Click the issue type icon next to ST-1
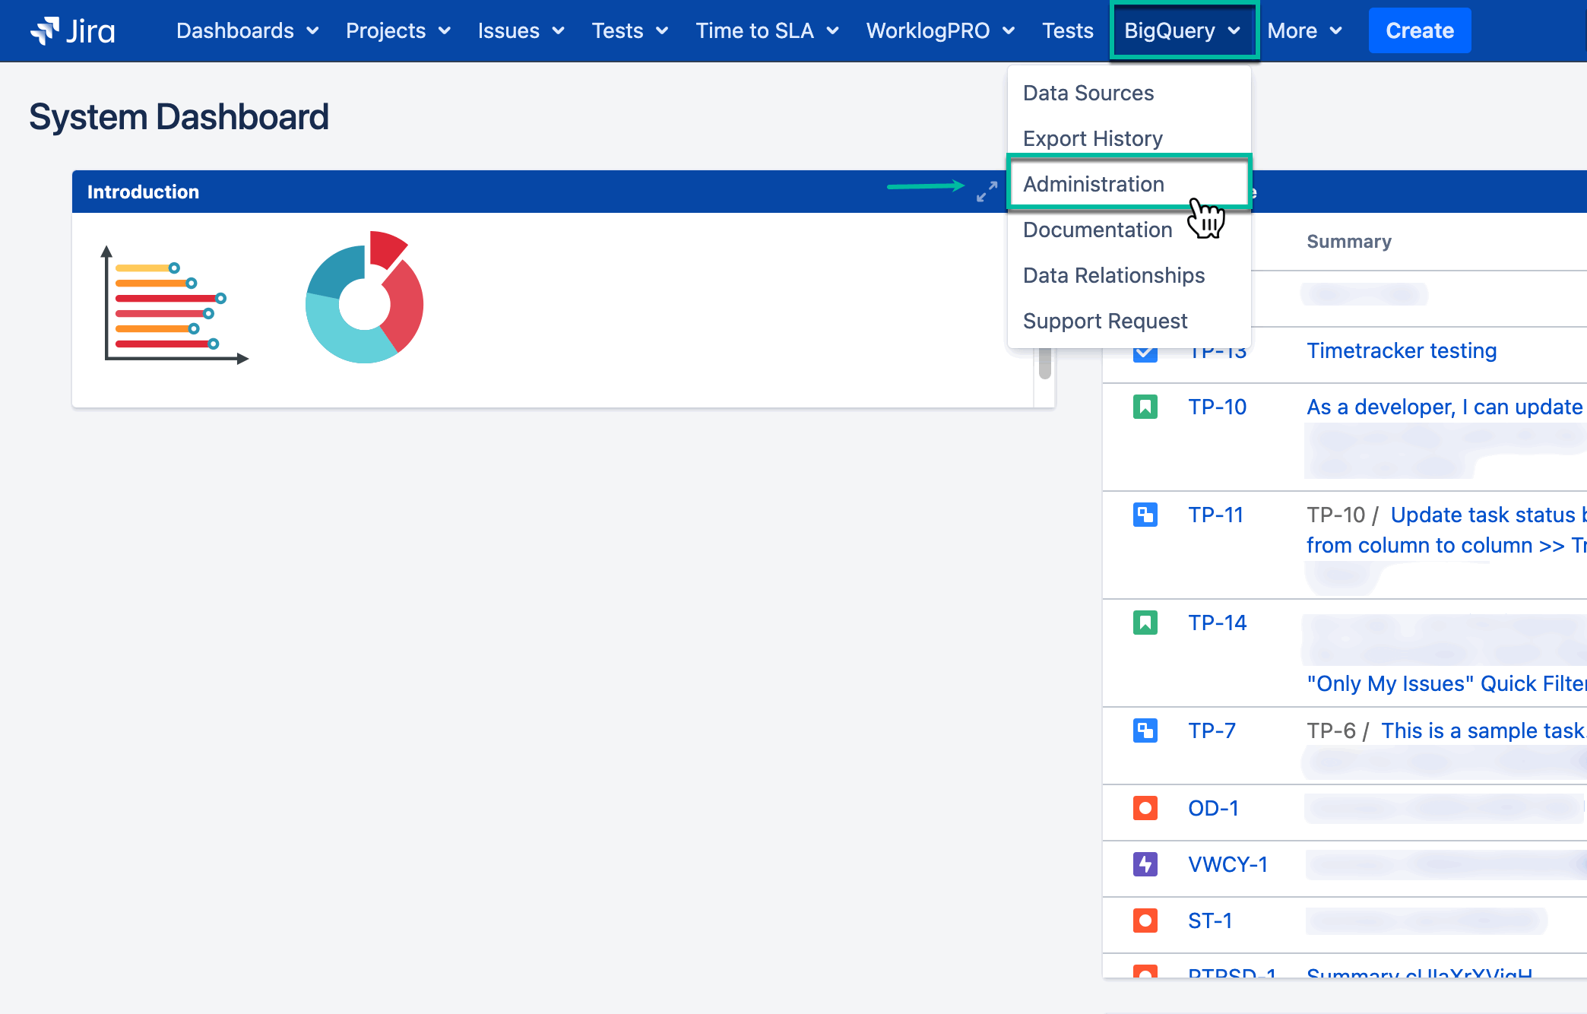Image resolution: width=1587 pixels, height=1014 pixels. 1145,921
